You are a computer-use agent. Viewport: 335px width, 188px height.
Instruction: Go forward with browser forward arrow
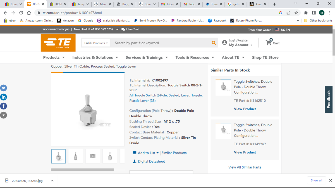(x=13, y=13)
